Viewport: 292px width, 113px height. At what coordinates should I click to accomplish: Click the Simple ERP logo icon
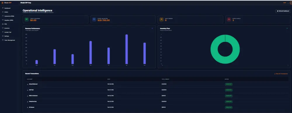(x=2, y=3)
